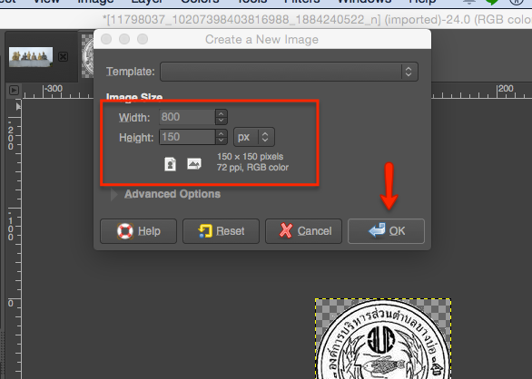
Task: Click the Reset button
Action: 221,231
